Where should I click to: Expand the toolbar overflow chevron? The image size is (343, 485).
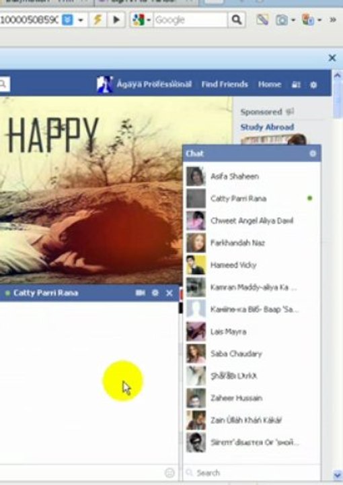[333, 20]
